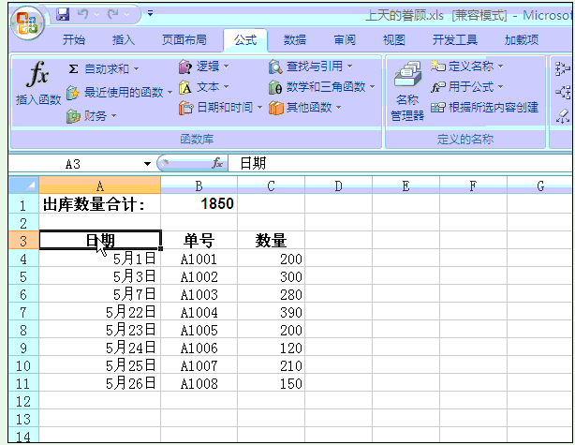Open Use in Formula (用于公式) menu
The width and height of the screenshot is (575, 445).
(x=466, y=87)
